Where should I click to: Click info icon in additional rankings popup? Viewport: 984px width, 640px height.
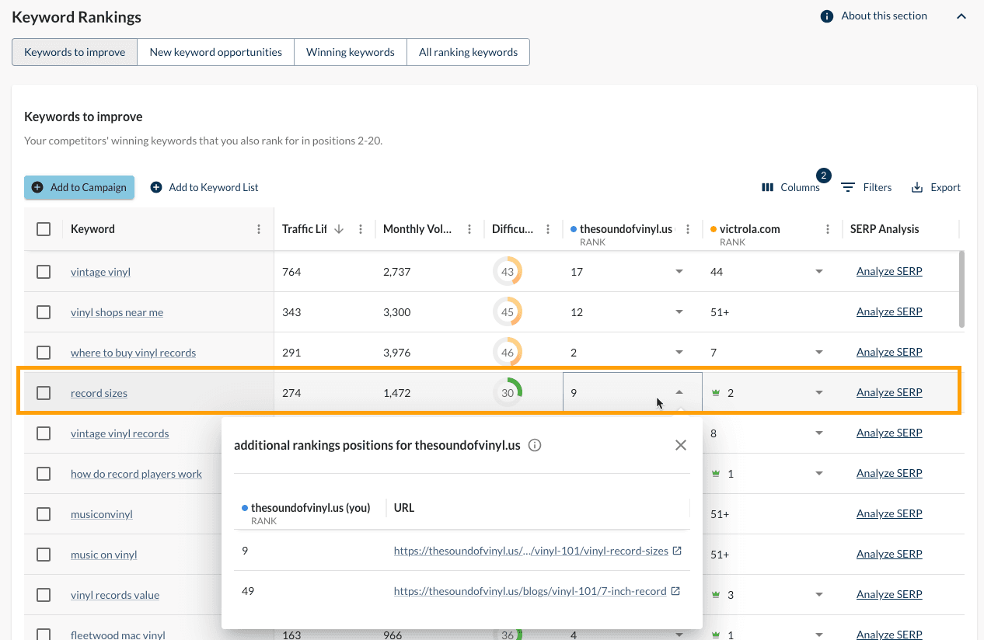[534, 444]
